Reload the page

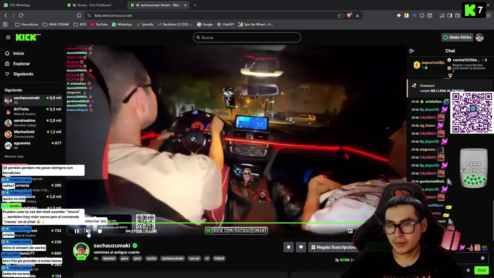[x=21, y=15]
